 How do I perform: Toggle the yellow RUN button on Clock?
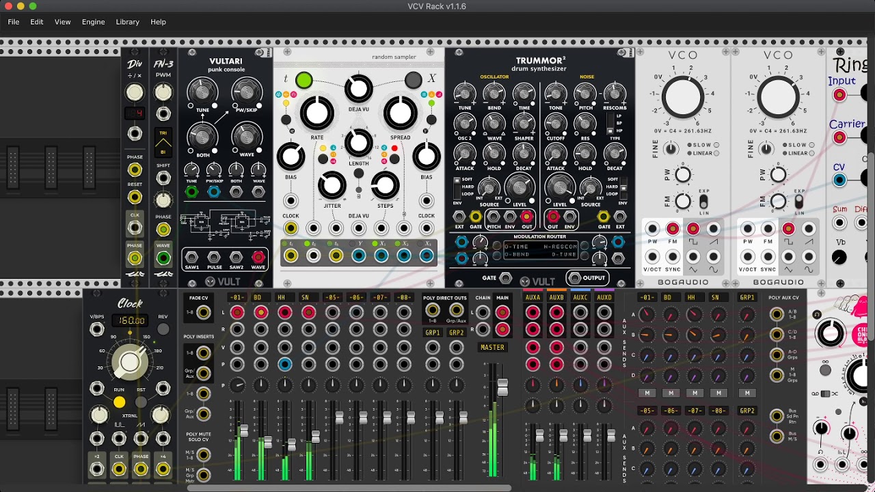(x=120, y=402)
